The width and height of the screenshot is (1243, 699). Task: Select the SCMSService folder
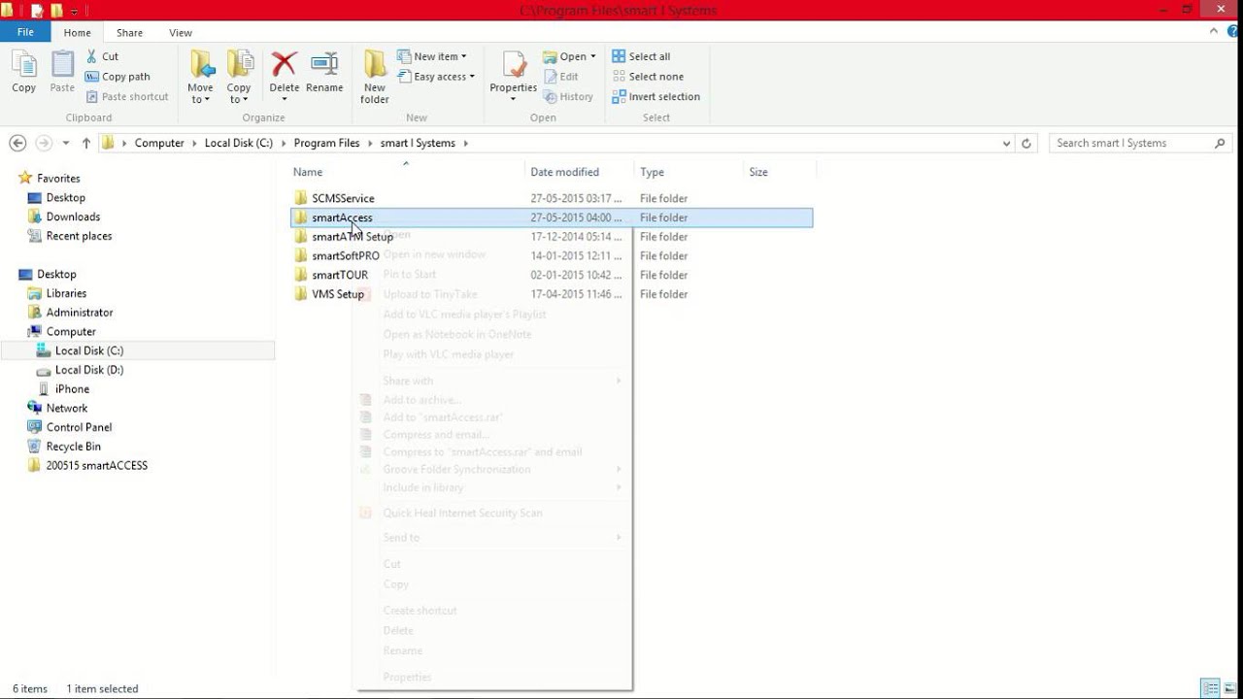[x=343, y=198]
